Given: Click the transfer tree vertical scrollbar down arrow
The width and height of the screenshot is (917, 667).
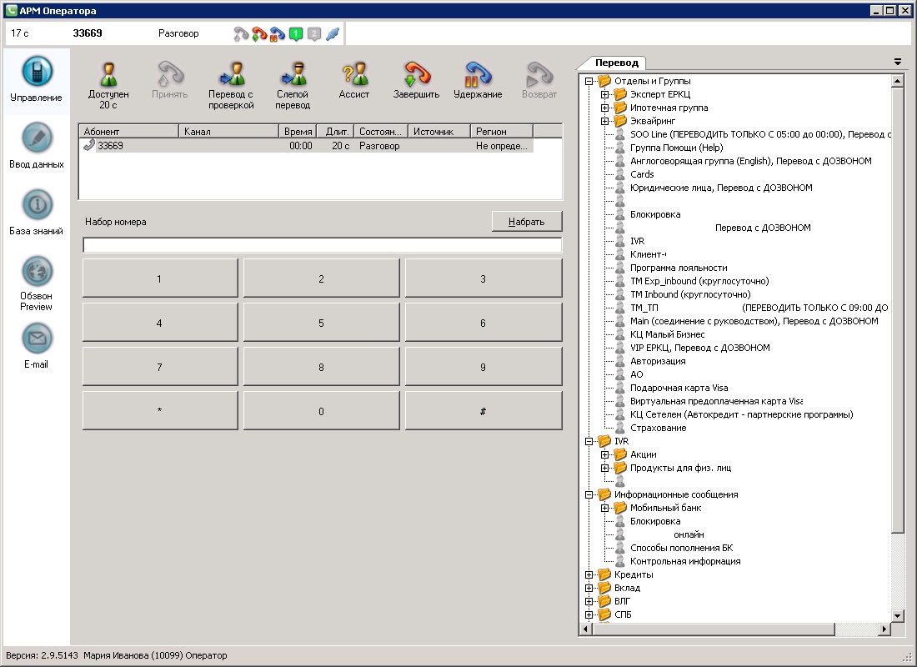Looking at the screenshot, I should pyautogui.click(x=898, y=615).
